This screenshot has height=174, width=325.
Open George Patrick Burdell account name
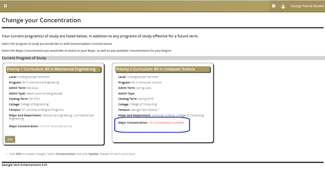307,6
